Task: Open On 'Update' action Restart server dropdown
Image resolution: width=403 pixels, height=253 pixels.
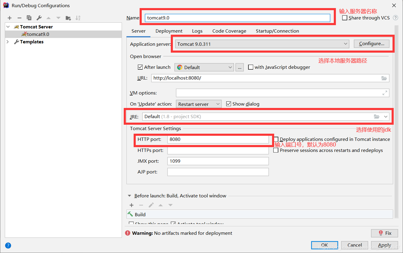Action: coord(199,104)
